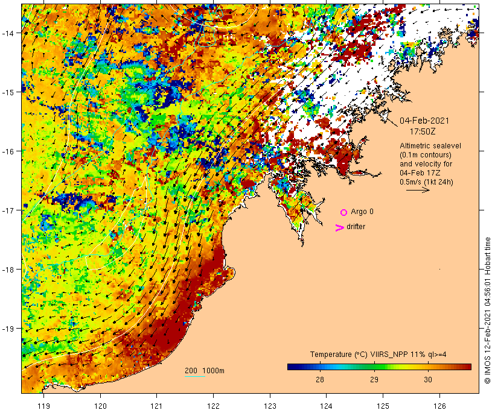Click the longitude label 123

pos(270,406)
